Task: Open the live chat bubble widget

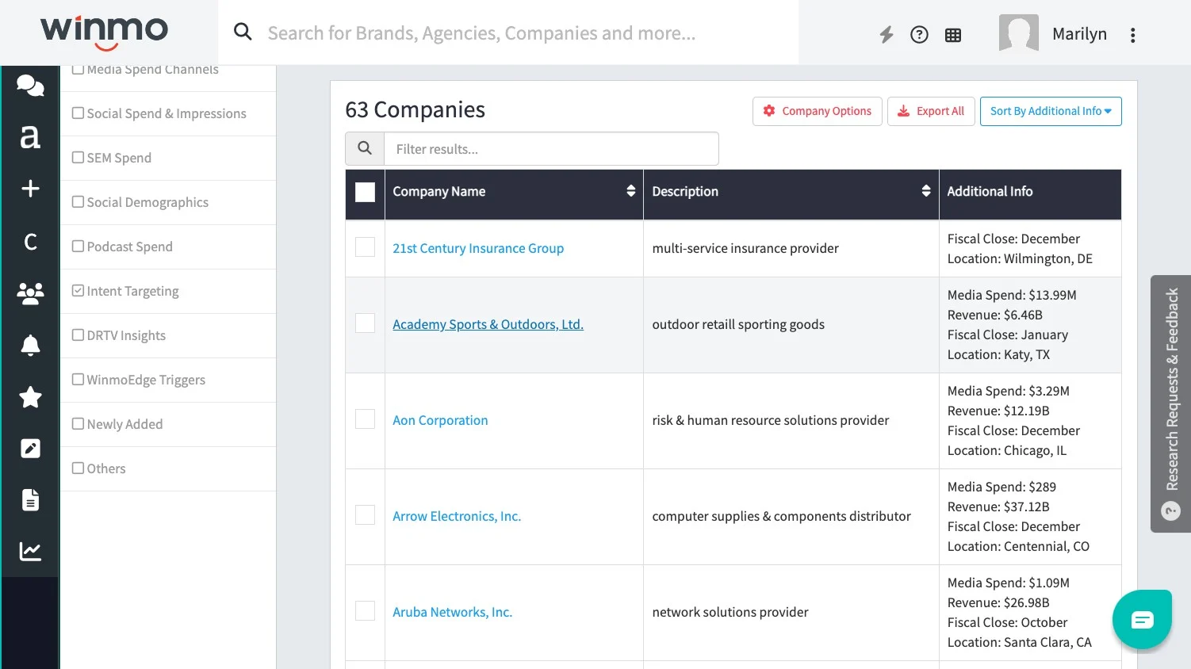Action: coord(1142,619)
